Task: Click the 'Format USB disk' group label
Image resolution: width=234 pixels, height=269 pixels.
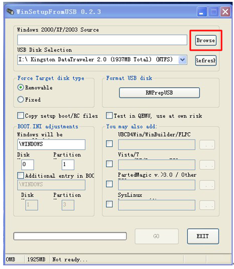Action: click(129, 78)
